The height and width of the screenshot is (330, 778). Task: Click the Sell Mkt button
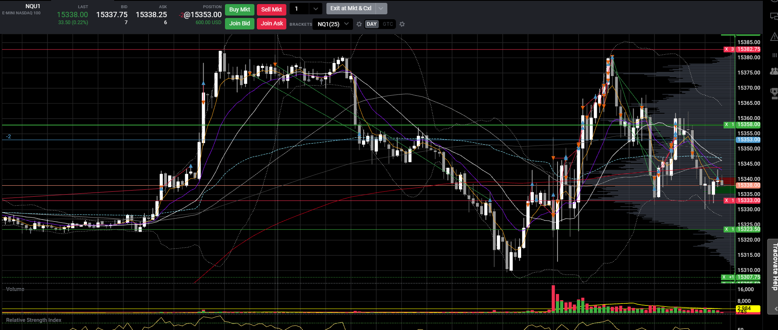tap(272, 9)
